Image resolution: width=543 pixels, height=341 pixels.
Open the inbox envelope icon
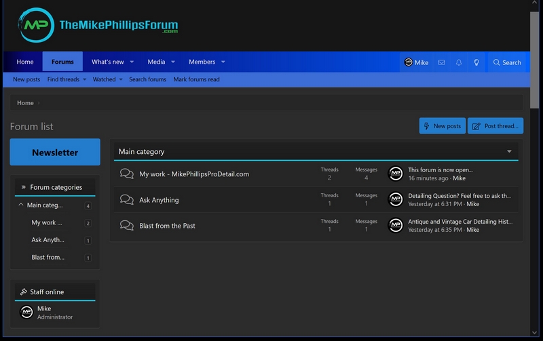pyautogui.click(x=441, y=62)
